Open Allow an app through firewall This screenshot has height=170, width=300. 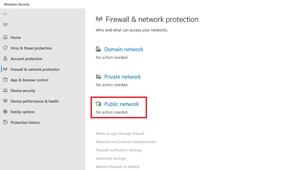(120, 133)
